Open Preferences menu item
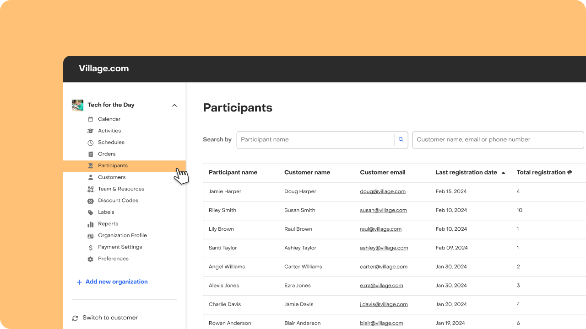The height and width of the screenshot is (329, 586). pos(114,259)
